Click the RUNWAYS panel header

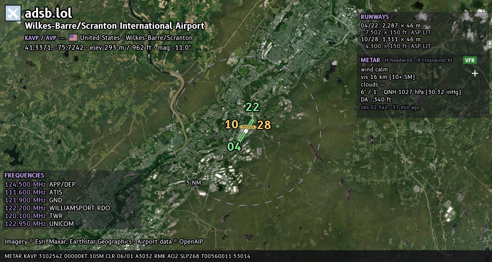[375, 17]
